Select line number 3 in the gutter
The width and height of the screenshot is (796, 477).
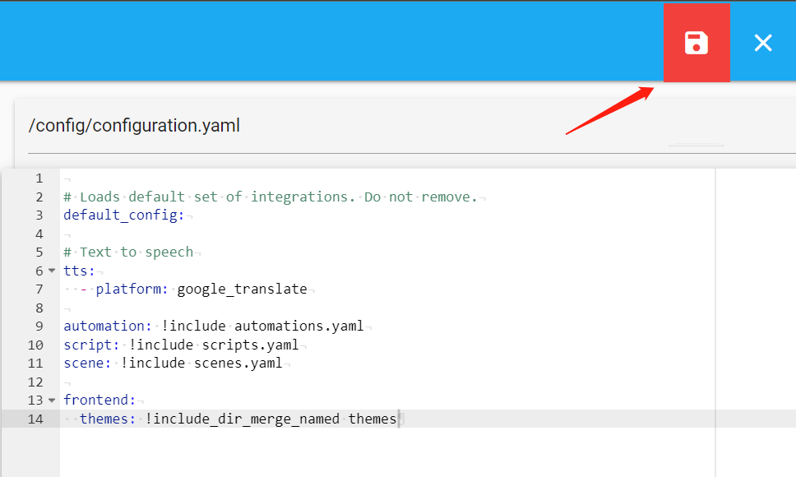click(x=39, y=215)
